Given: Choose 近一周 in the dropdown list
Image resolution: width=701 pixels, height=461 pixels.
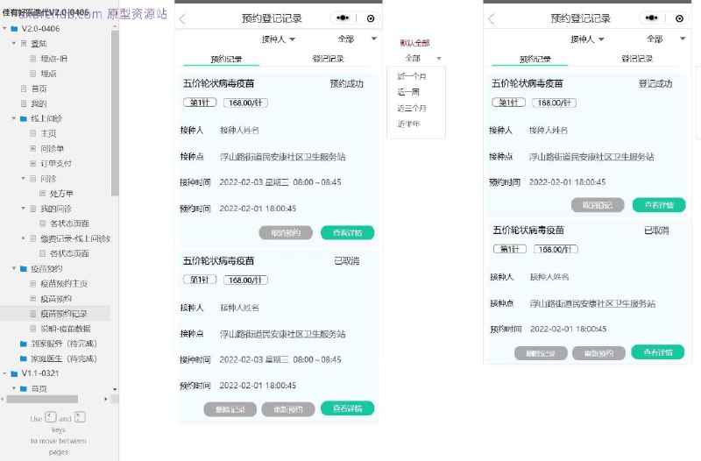Looking at the screenshot, I should [408, 92].
